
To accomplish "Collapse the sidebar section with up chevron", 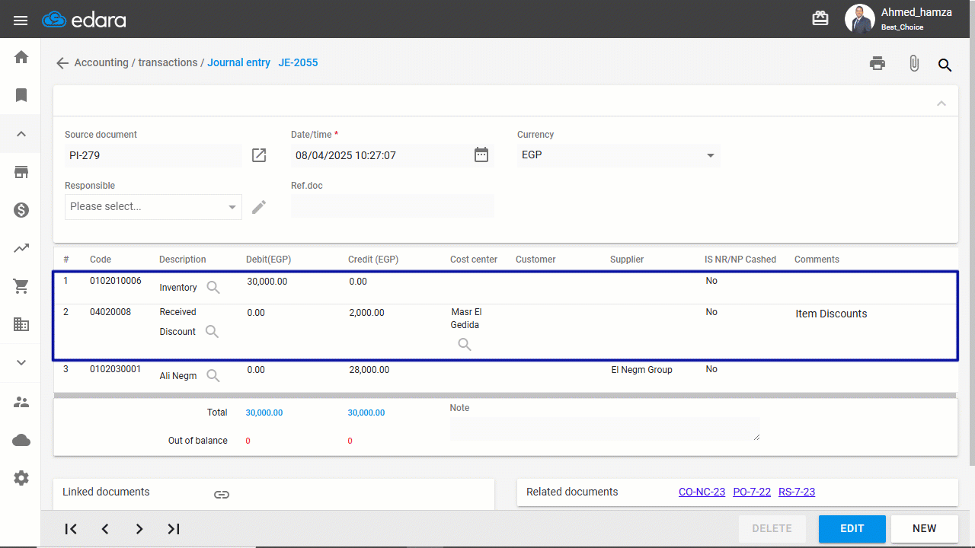I will [x=21, y=134].
